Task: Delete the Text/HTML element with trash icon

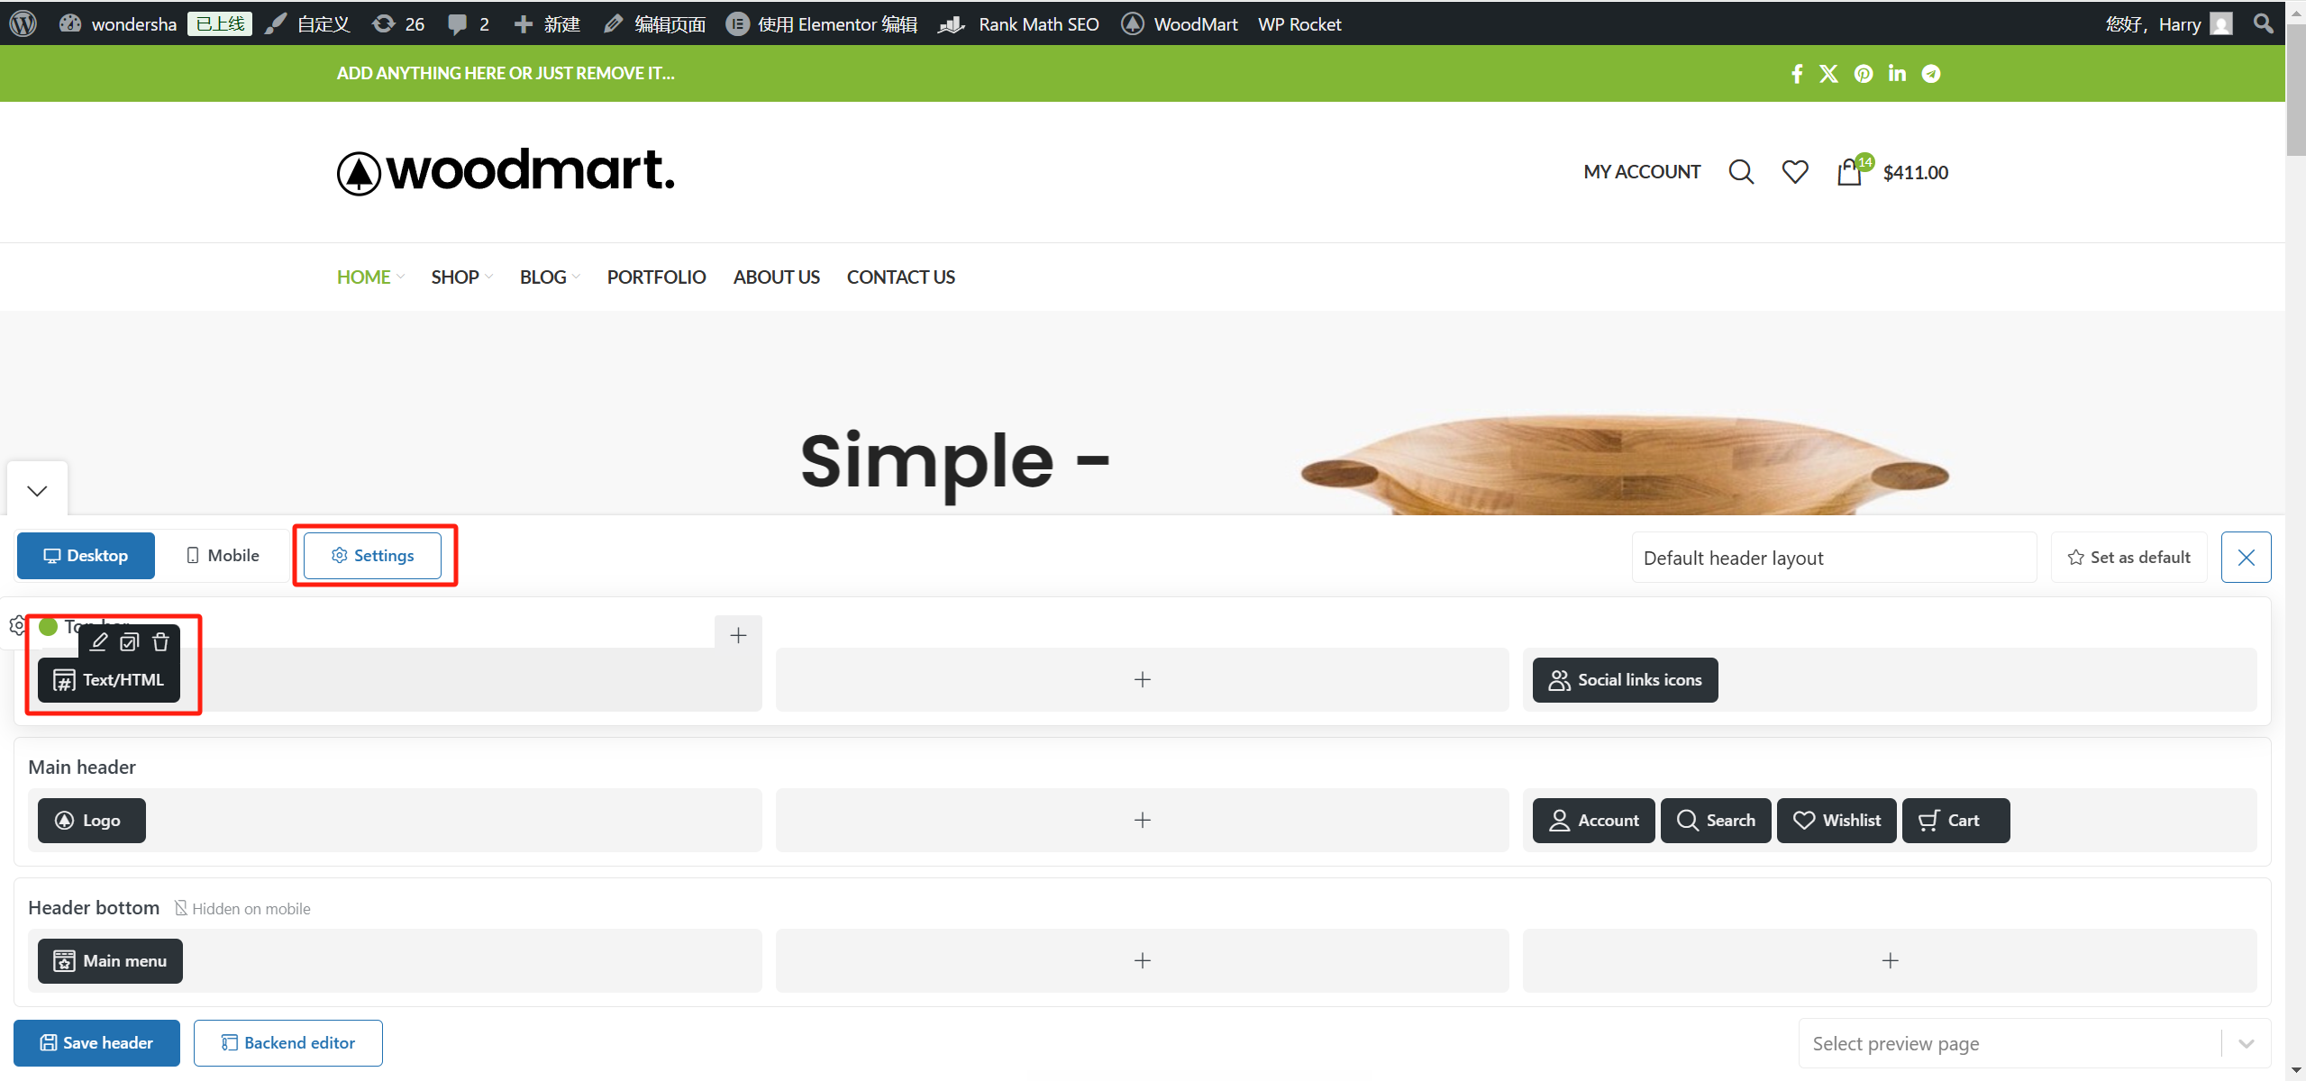Action: point(160,641)
